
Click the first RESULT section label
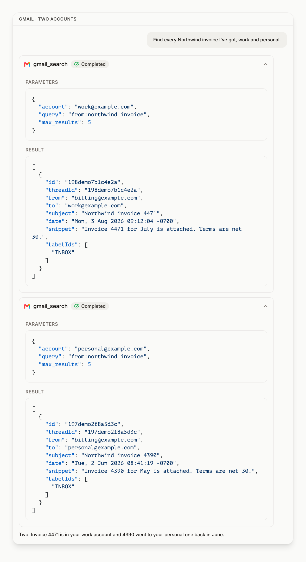pyautogui.click(x=35, y=150)
